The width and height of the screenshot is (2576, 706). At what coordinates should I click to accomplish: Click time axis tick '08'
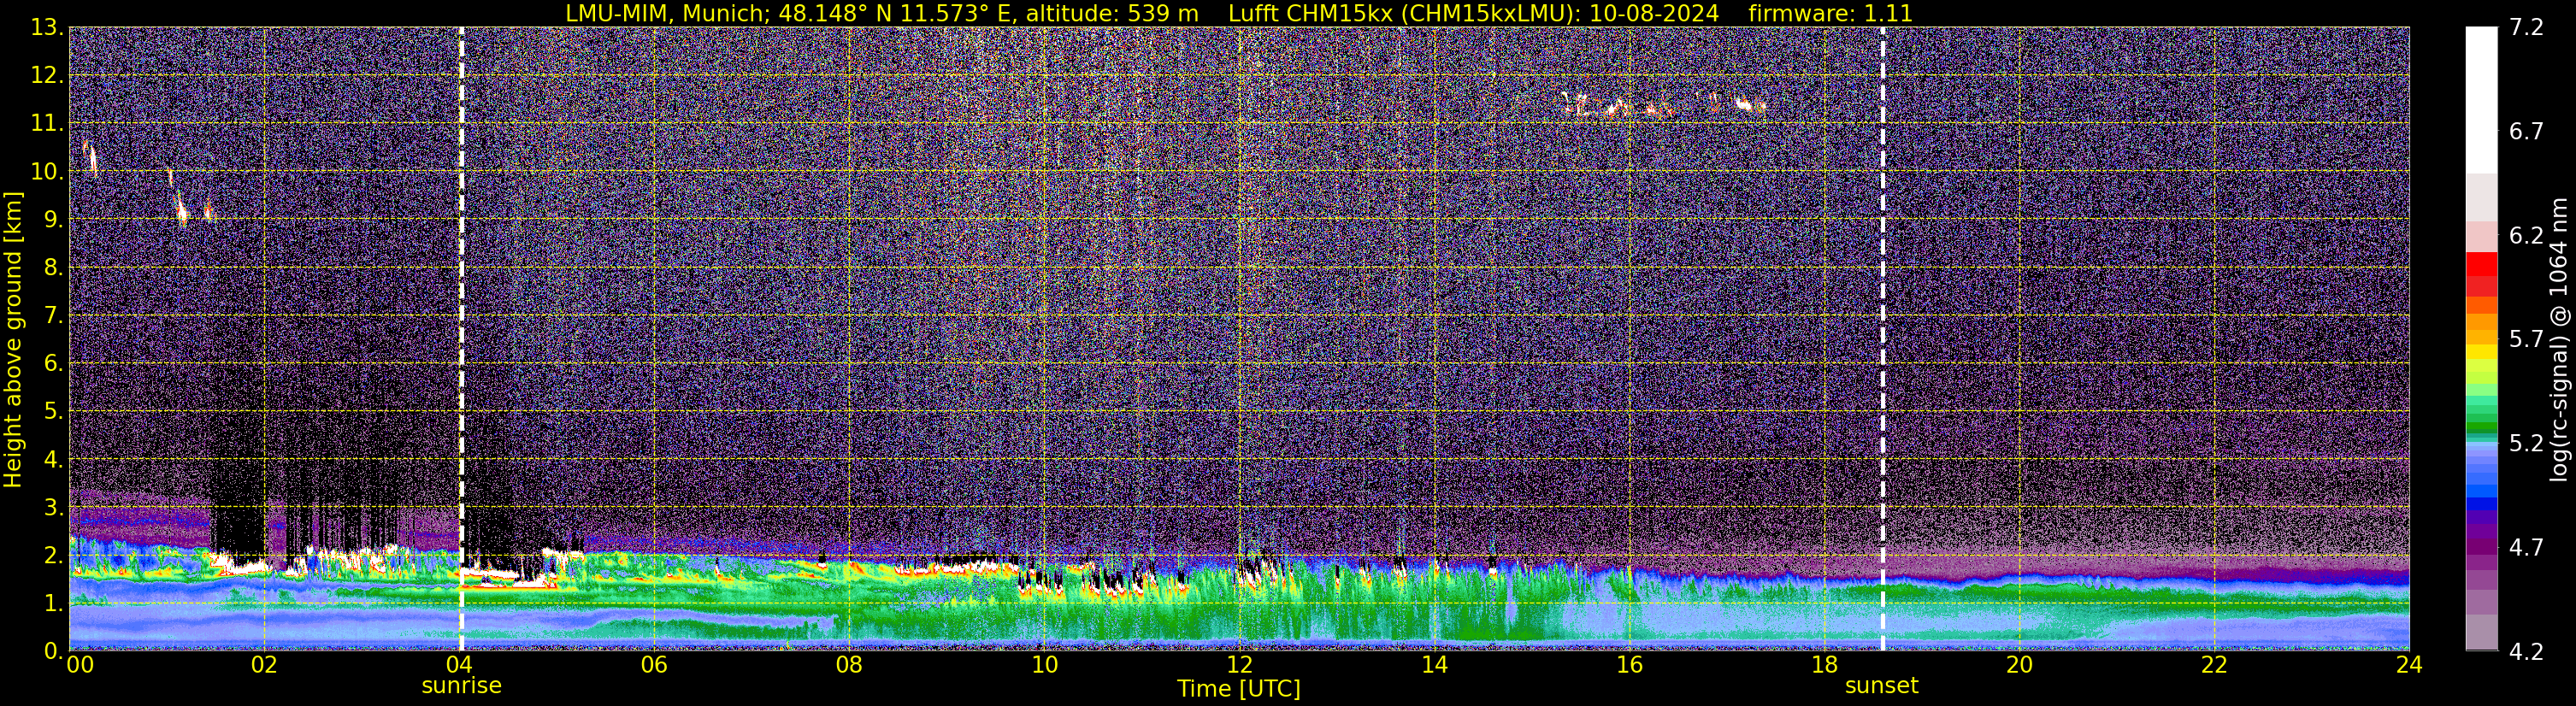pos(849,665)
